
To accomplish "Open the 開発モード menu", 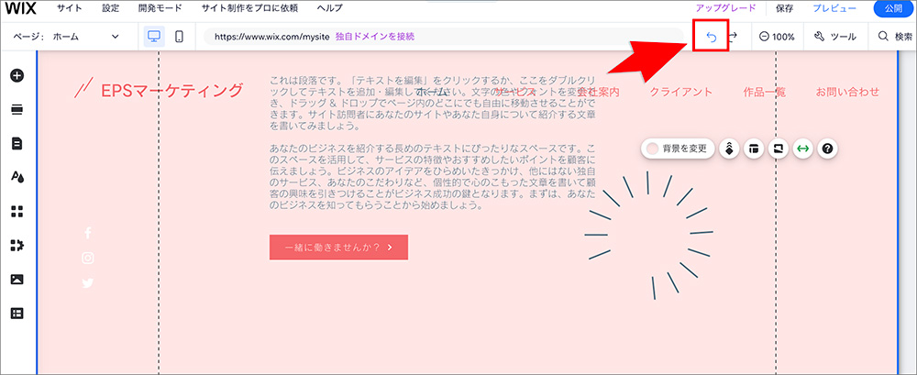I will coord(160,9).
